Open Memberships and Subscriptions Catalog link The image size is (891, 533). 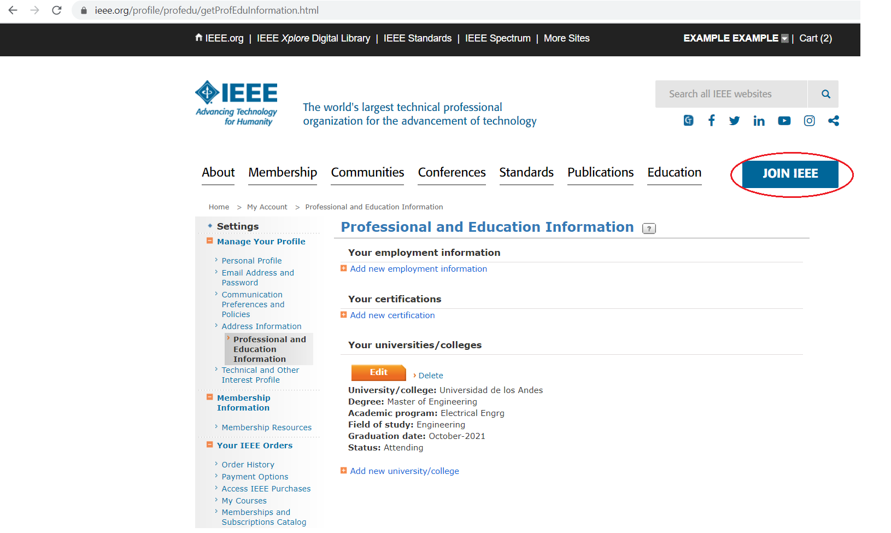(x=263, y=517)
